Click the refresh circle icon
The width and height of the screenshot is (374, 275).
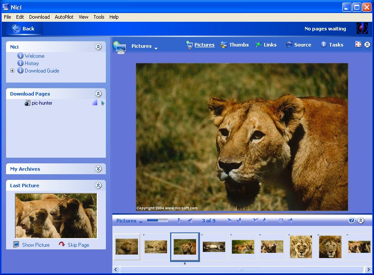click(x=281, y=221)
